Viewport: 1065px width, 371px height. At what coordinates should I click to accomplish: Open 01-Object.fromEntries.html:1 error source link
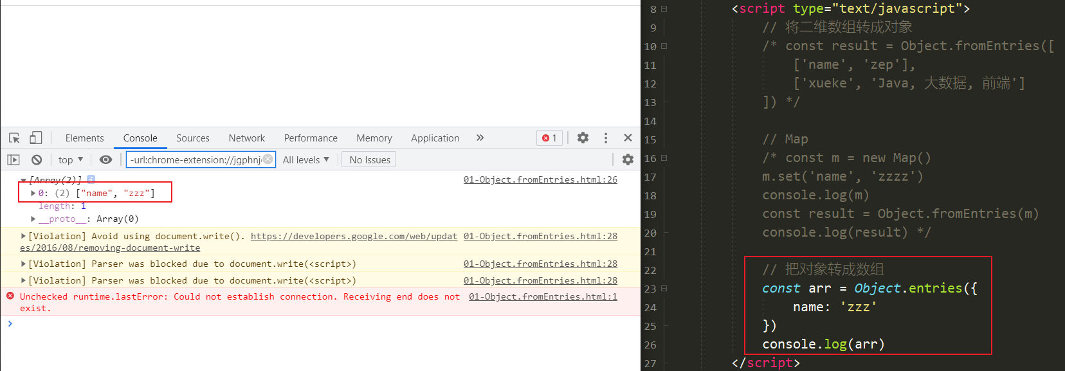coord(543,296)
